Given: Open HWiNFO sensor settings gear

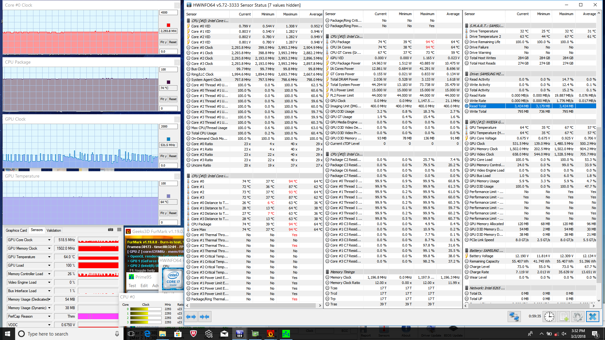Looking at the screenshot, I should (578, 317).
